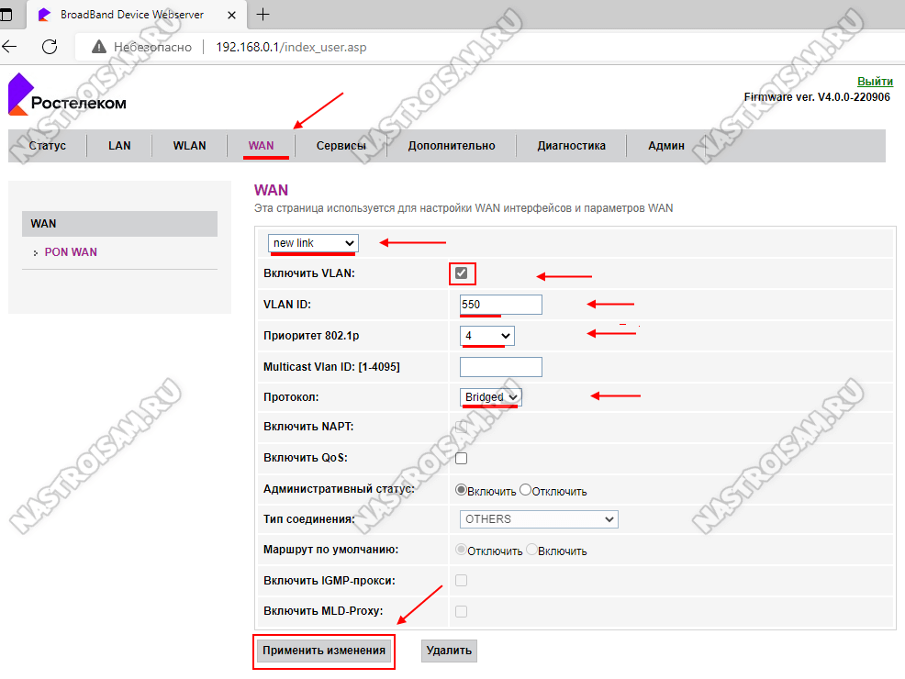Open the Диагностика menu tab

click(x=571, y=146)
